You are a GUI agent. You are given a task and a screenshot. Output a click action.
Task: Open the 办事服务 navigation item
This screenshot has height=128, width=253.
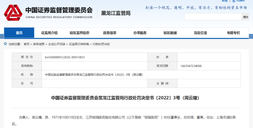click(x=140, y=33)
